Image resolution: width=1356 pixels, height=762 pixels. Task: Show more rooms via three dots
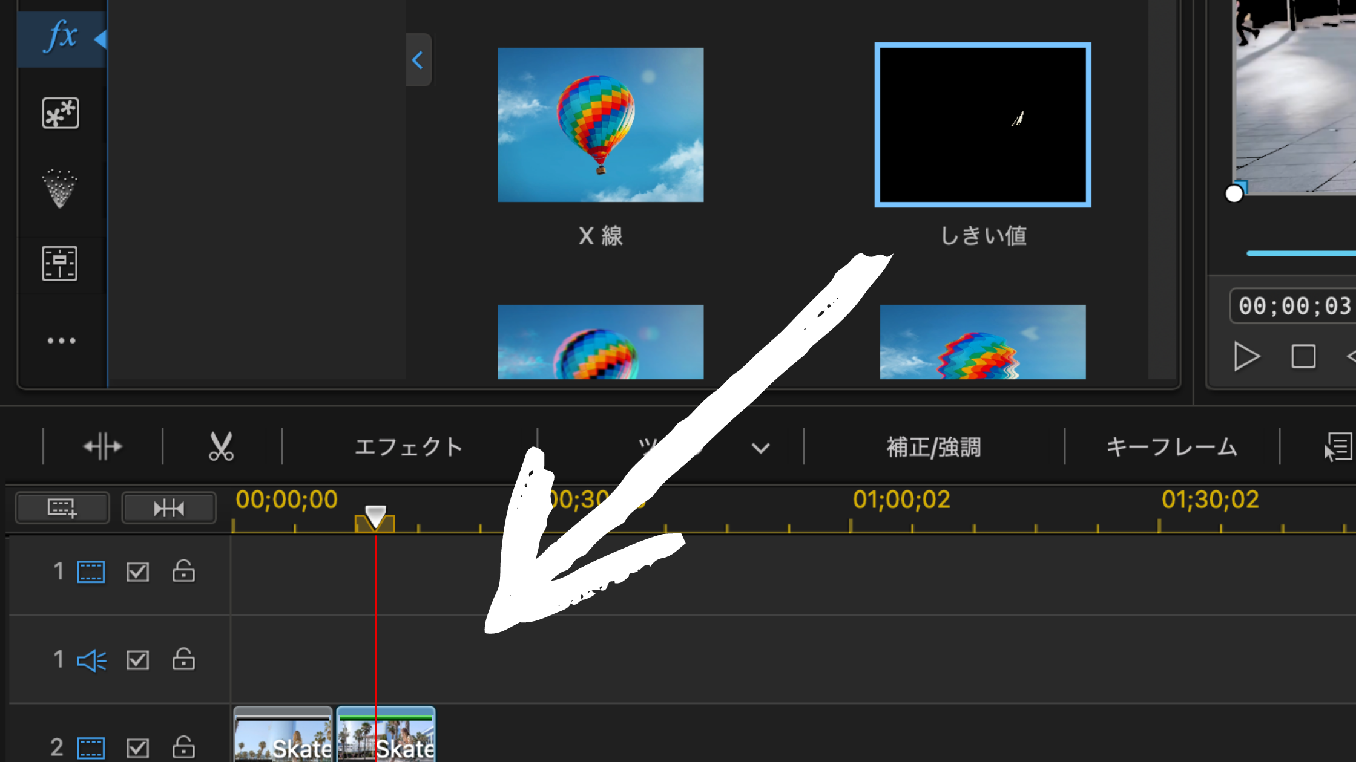(61, 341)
